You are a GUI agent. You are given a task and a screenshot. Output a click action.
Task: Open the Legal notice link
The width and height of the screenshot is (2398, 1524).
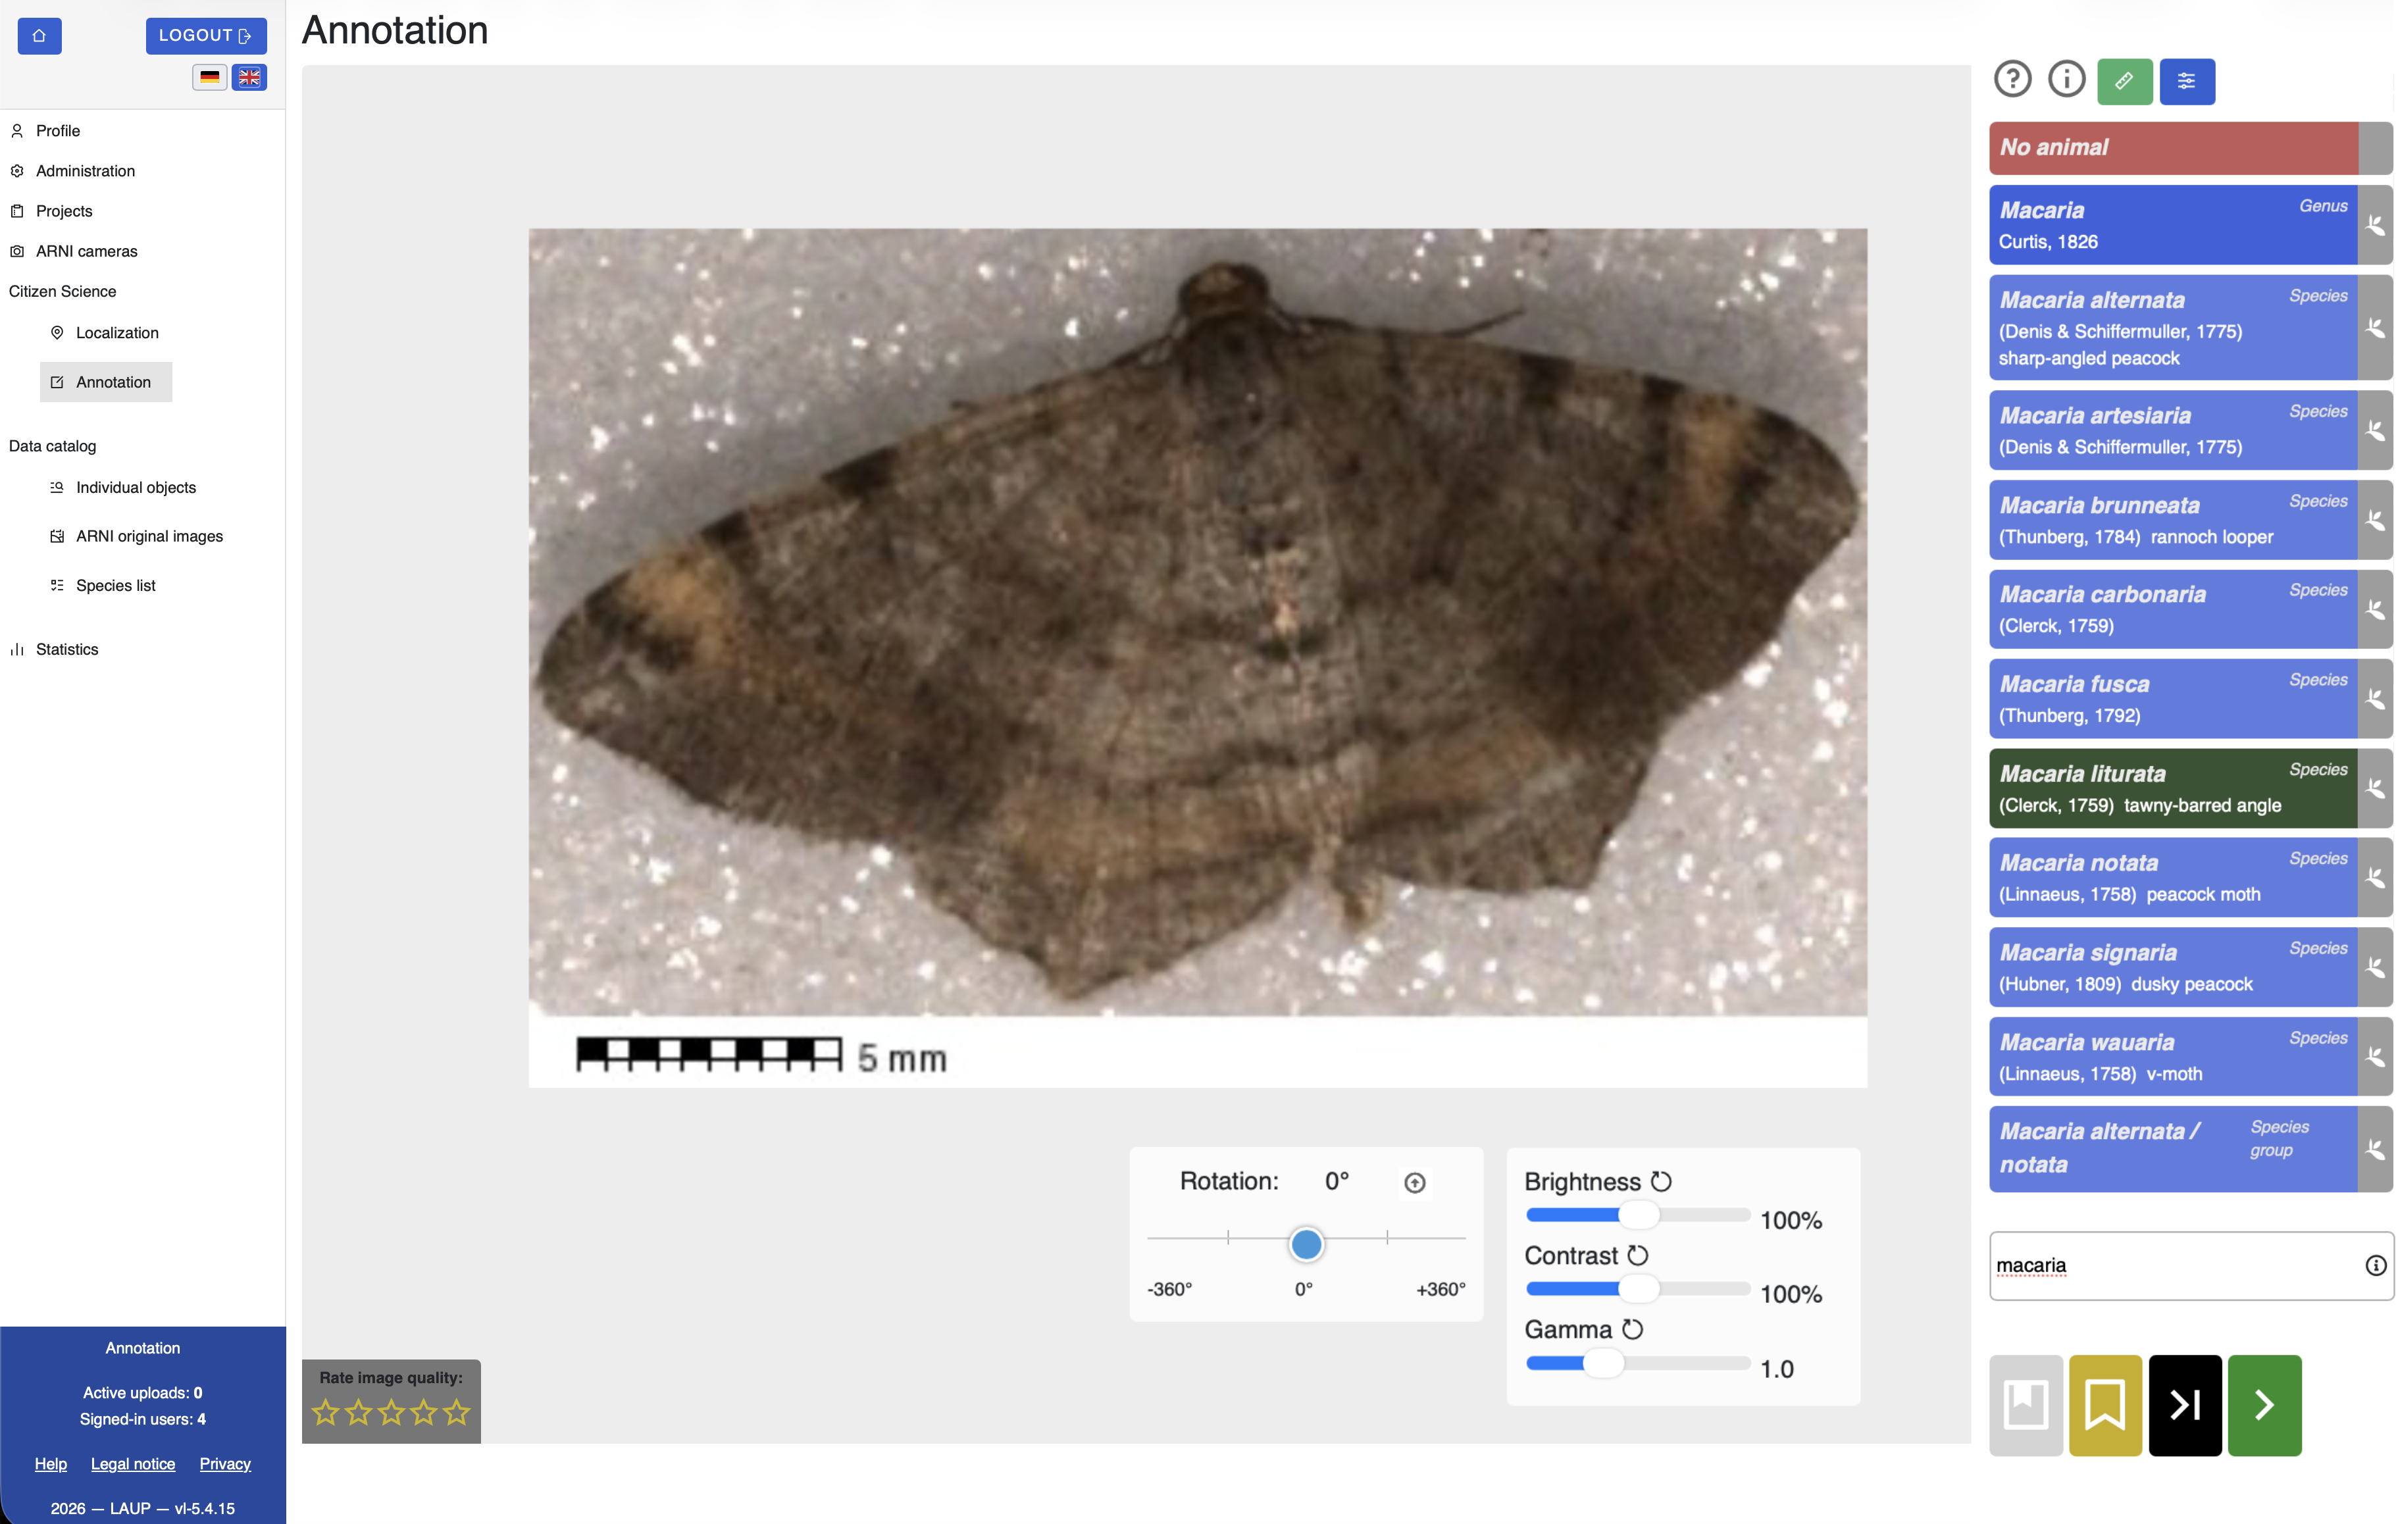[132, 1463]
